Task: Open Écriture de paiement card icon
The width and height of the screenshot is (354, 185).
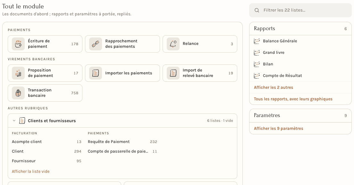Action: pos(18,44)
